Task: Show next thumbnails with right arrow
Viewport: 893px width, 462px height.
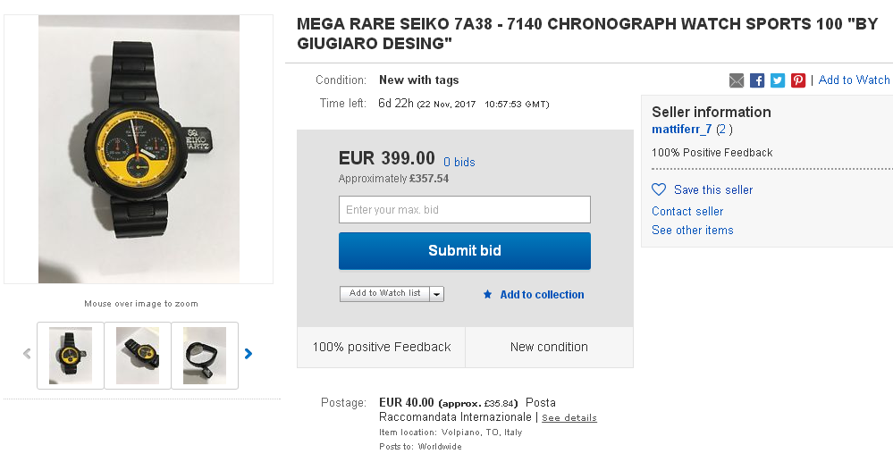Action: [x=249, y=354]
